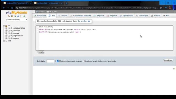Viewport: 176px width, 99px height.
Task: Open 'Generar una consulta' tab
Action: tap(80, 16)
